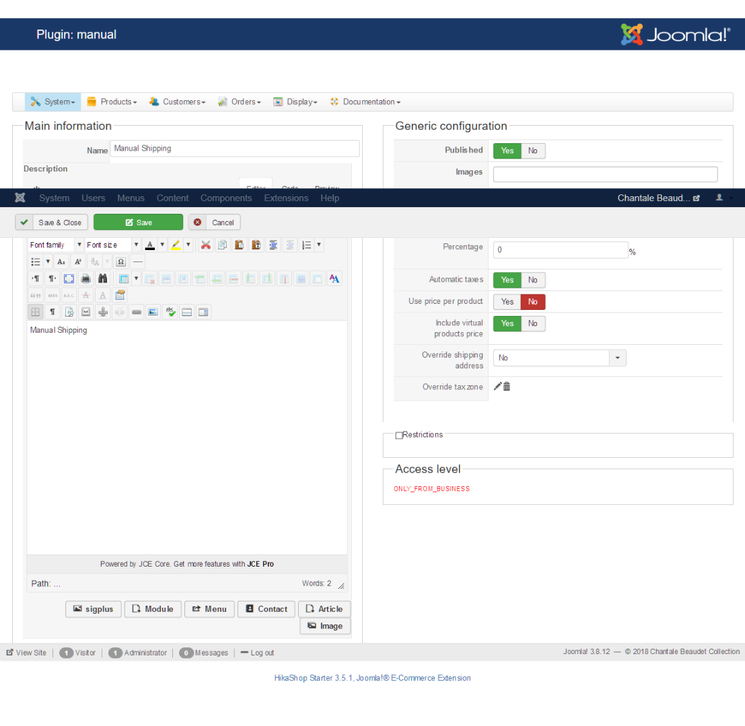
Task: Click the Paste as plain text icon
Action: [x=256, y=245]
